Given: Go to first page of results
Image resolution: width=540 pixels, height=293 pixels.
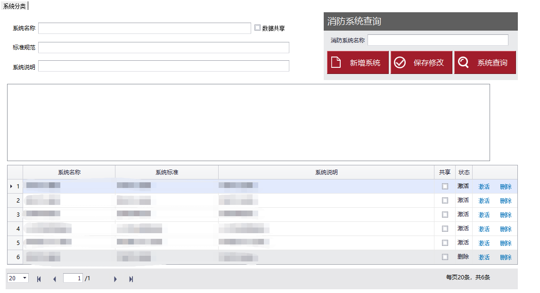Looking at the screenshot, I should 39,279.
